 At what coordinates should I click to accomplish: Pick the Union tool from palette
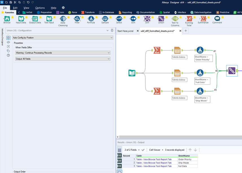161,20
